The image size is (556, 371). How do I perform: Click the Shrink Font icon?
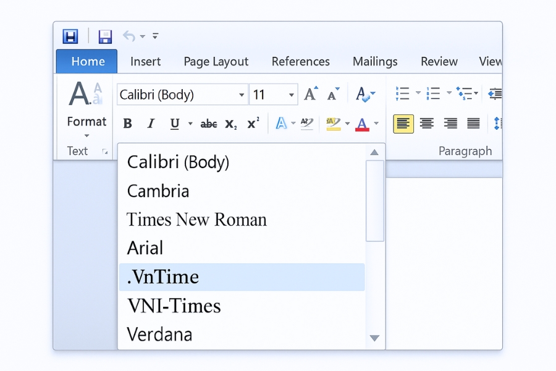(x=332, y=94)
